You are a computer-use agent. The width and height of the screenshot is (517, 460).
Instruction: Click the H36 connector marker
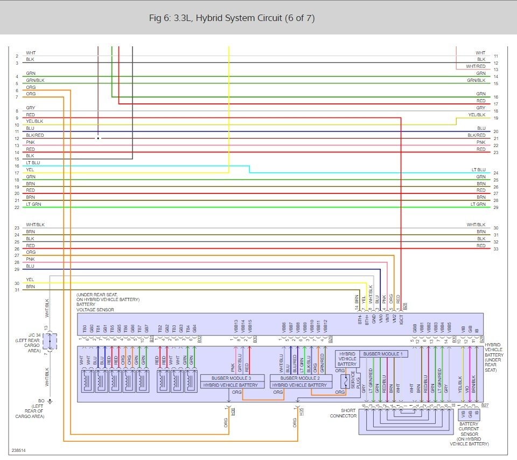[233, 412]
